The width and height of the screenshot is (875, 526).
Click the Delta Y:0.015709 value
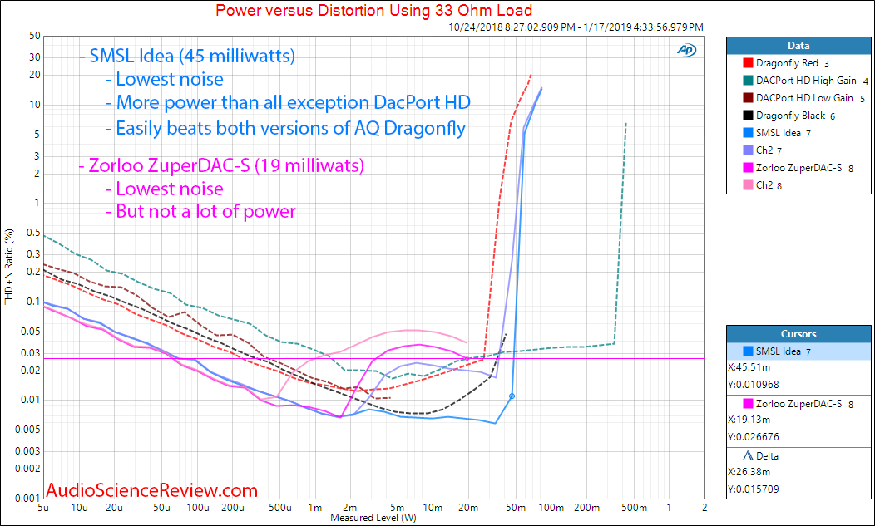(753, 489)
